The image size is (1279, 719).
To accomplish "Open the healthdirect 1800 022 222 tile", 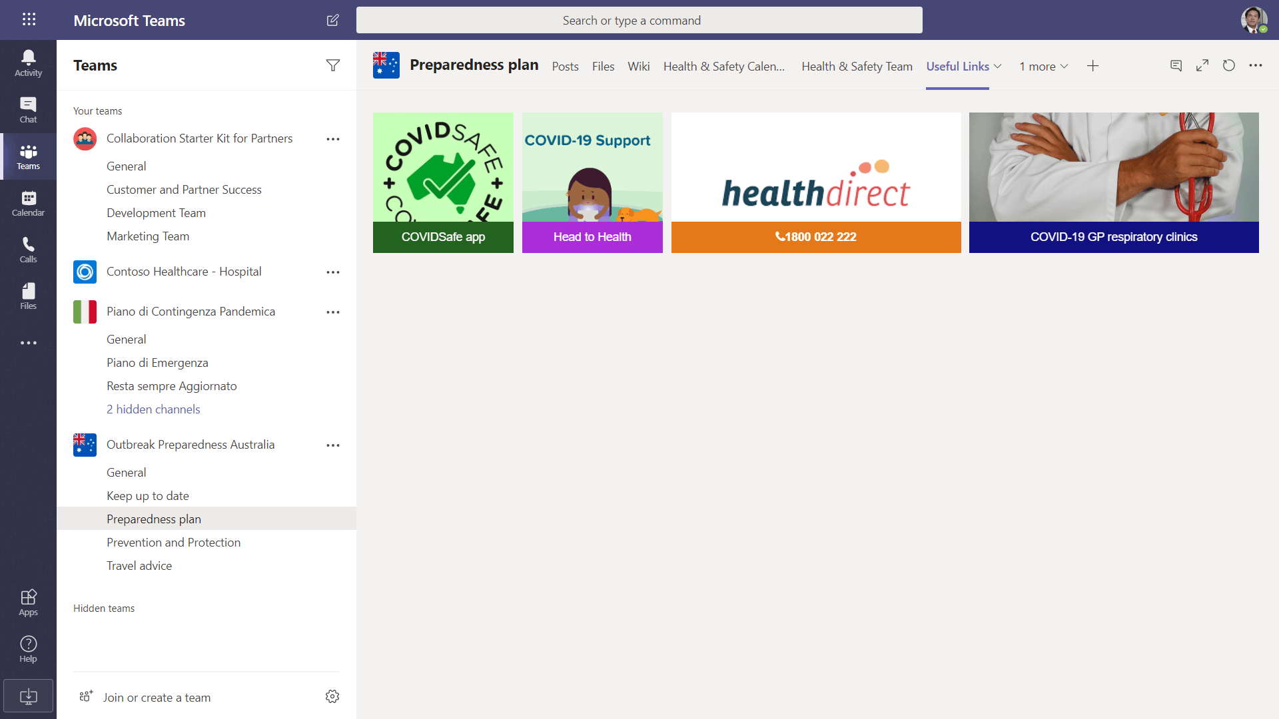I will [816, 182].
